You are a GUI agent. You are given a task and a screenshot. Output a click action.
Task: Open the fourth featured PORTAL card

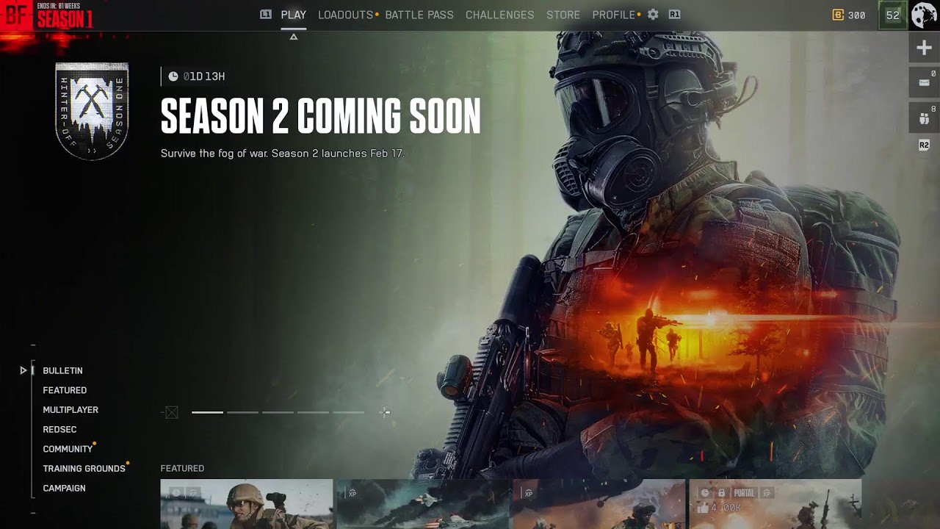pyautogui.click(x=775, y=504)
